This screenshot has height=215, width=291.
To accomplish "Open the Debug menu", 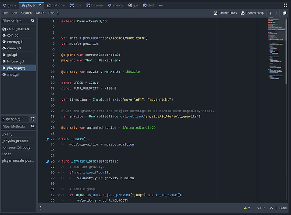I will pyautogui.click(x=53, y=13).
